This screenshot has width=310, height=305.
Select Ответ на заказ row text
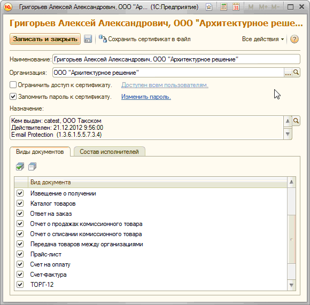51,214
